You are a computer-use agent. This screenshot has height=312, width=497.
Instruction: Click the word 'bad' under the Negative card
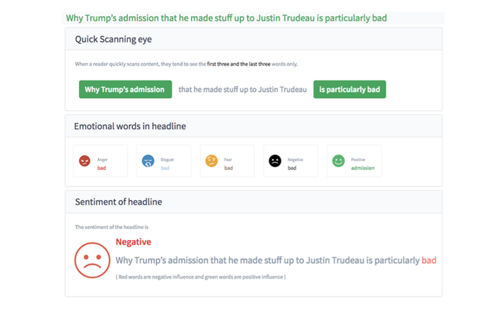pos(292,168)
